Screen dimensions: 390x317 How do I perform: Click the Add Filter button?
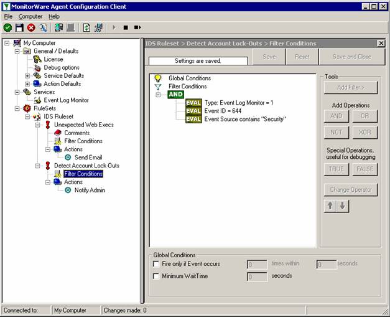pyautogui.click(x=351, y=87)
